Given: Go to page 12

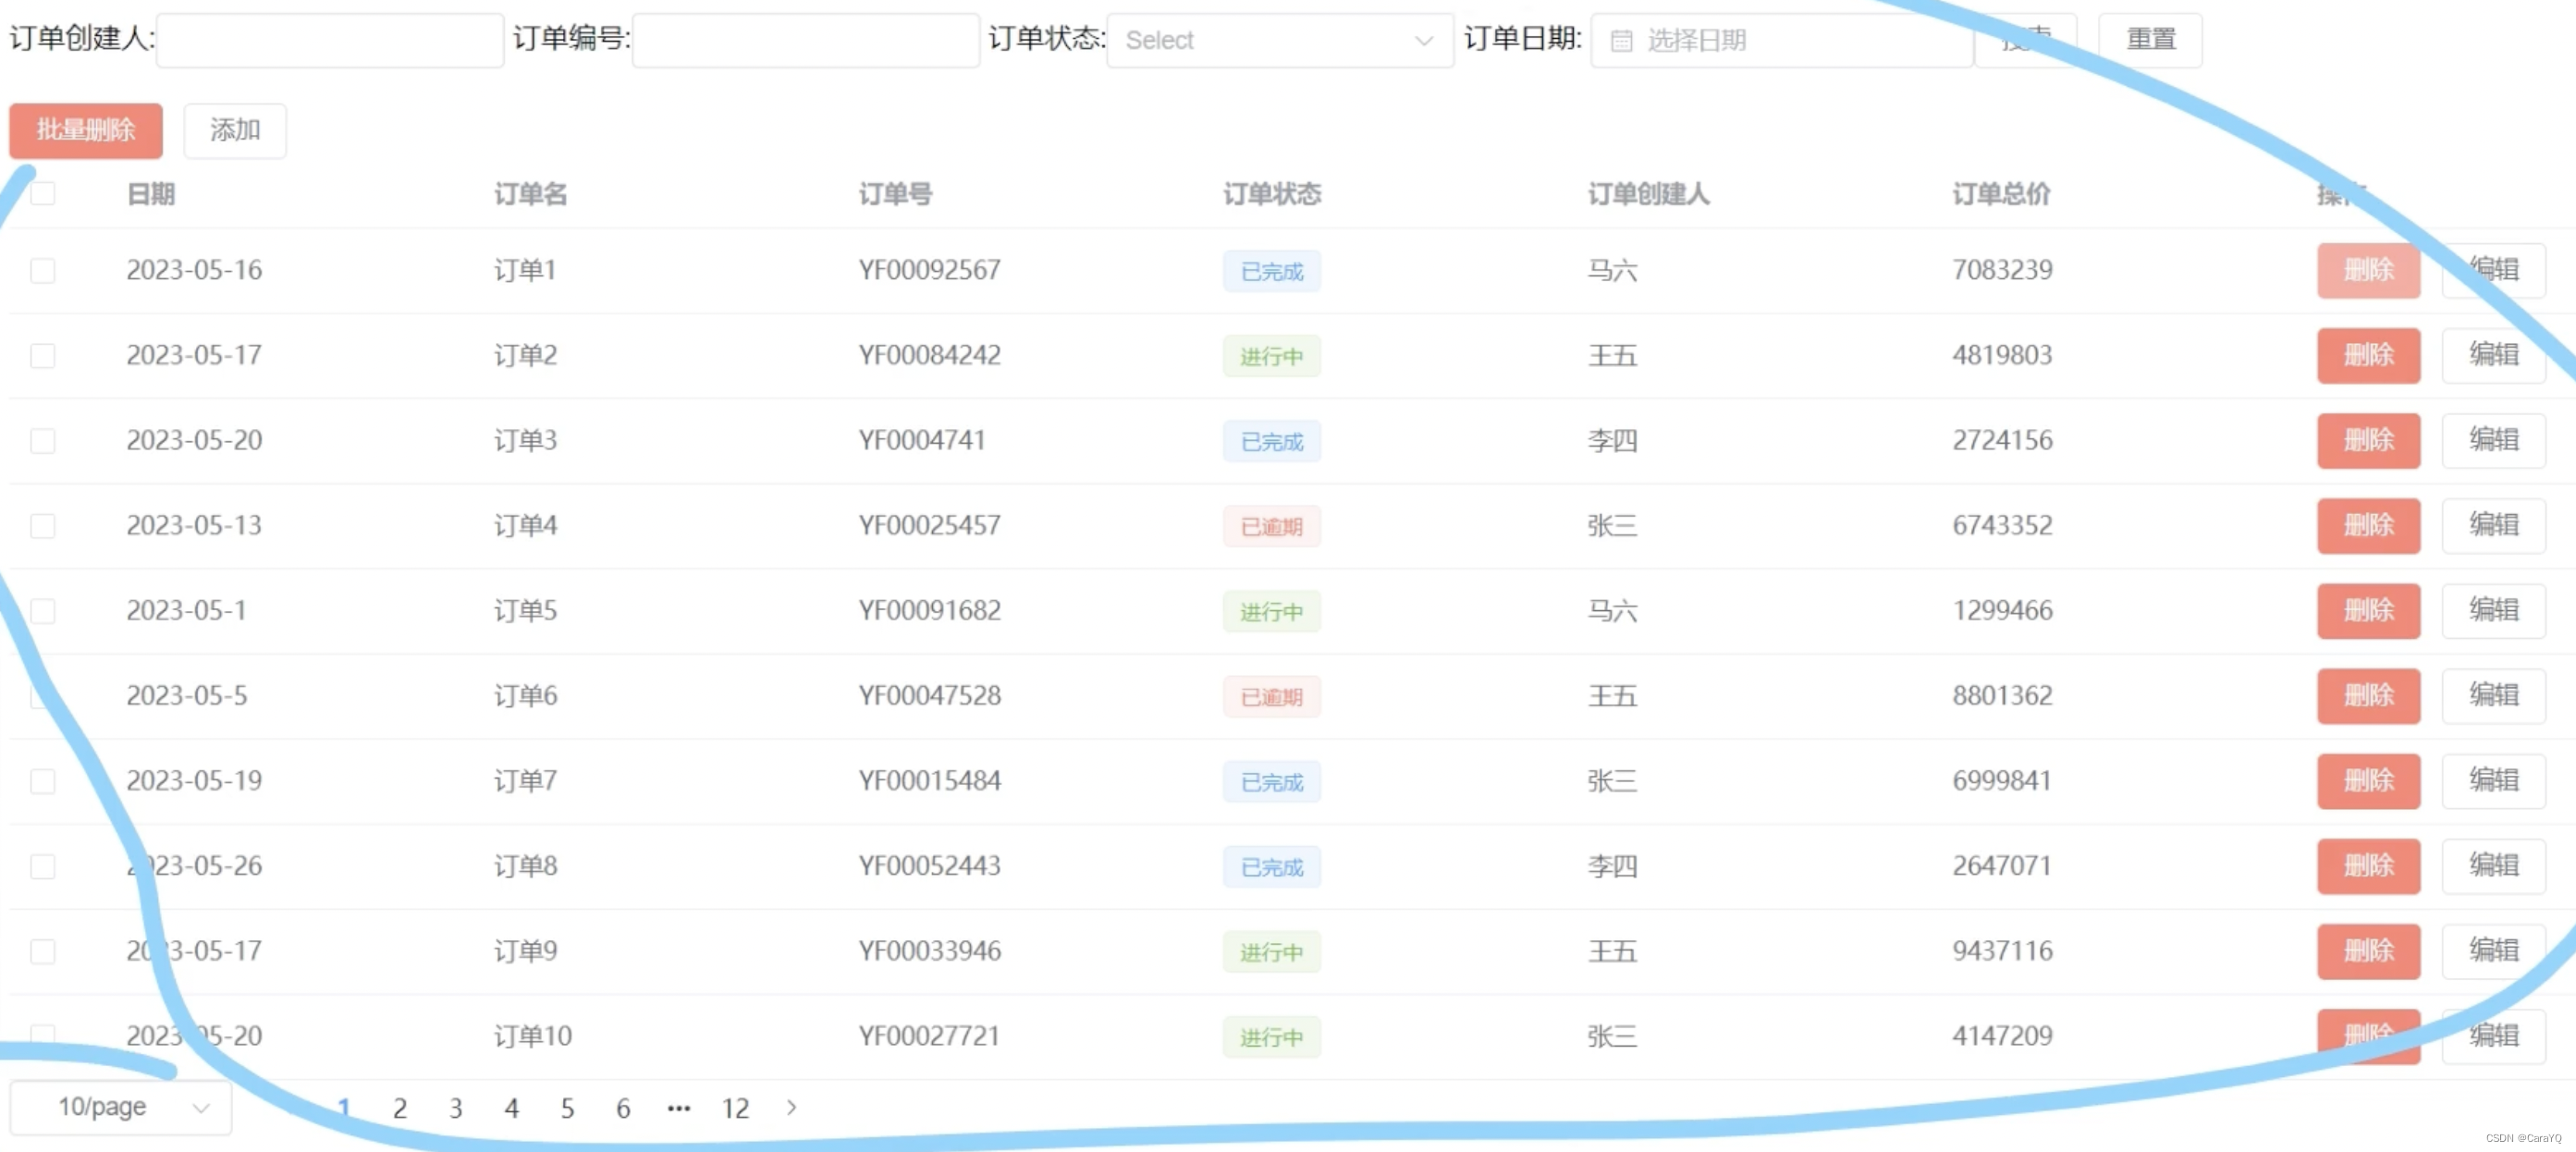Looking at the screenshot, I should click(x=735, y=1108).
